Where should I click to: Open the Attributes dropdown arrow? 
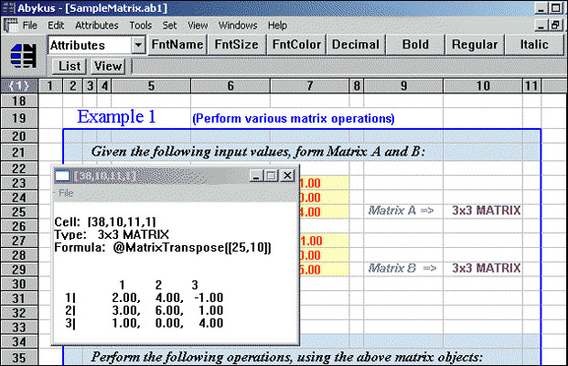click(138, 44)
